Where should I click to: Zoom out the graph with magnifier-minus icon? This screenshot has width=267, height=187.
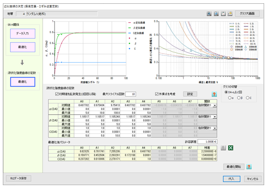(216, 14)
